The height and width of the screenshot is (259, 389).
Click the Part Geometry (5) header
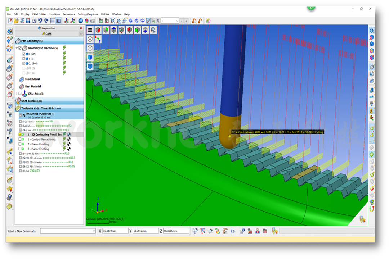[49, 41]
